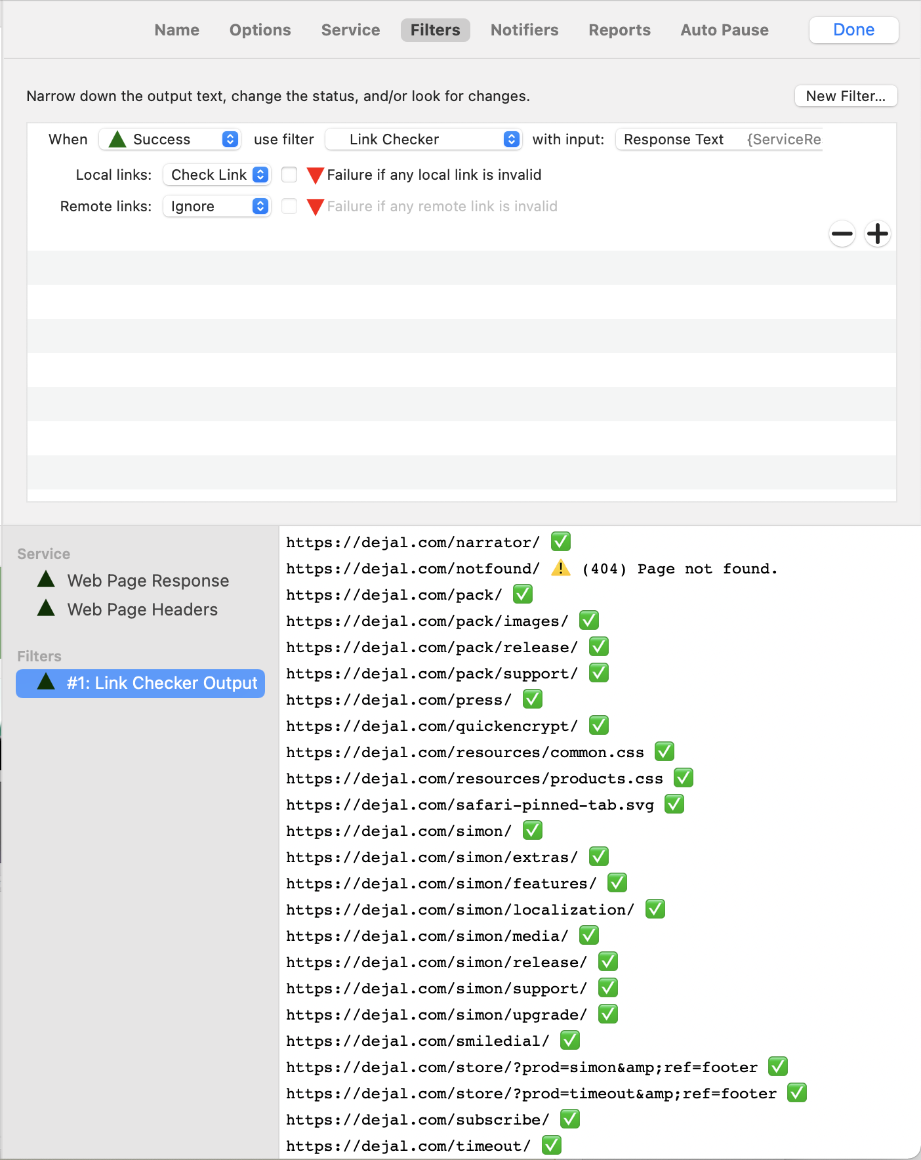921x1160 pixels.
Task: Click the https://dejal.com/subscribe/ line
Action: (x=418, y=1120)
